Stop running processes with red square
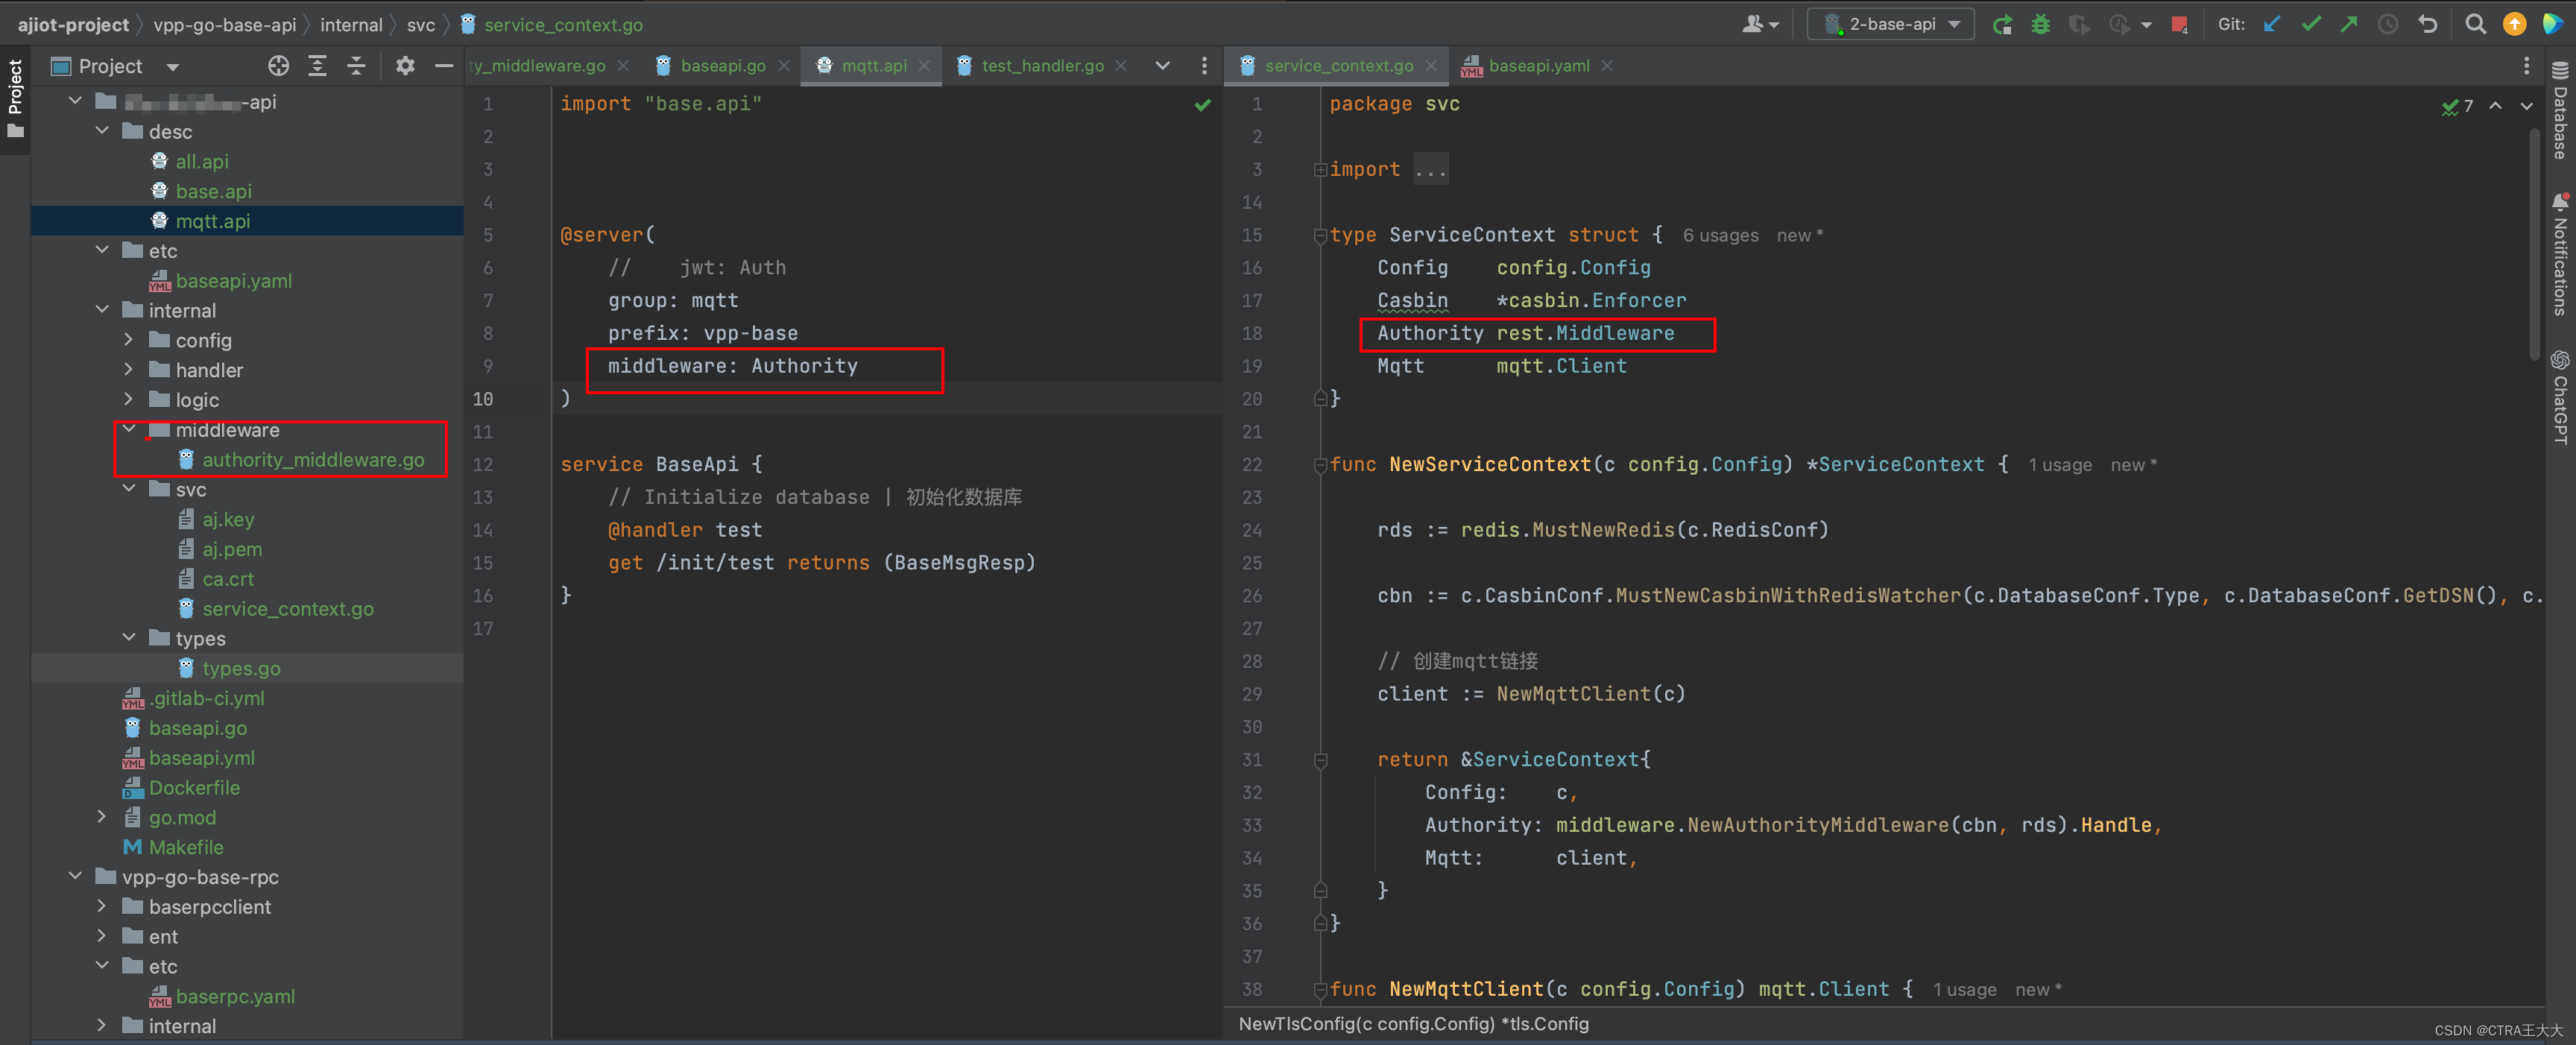This screenshot has width=2576, height=1045. point(2179,25)
